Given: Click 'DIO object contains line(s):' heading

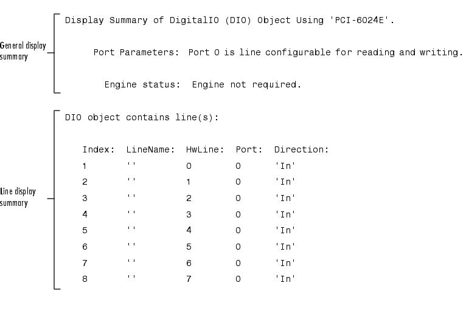Looking at the screenshot, I should (x=142, y=117).
